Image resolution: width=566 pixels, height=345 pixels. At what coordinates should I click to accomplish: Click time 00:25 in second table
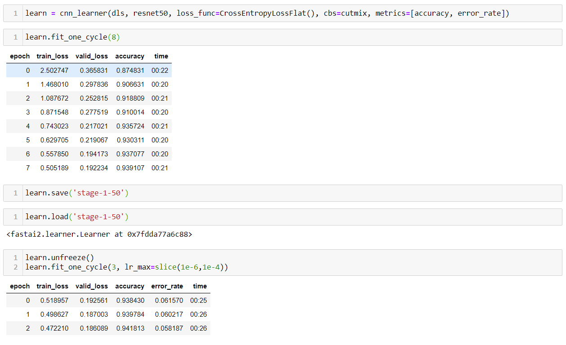click(x=199, y=301)
